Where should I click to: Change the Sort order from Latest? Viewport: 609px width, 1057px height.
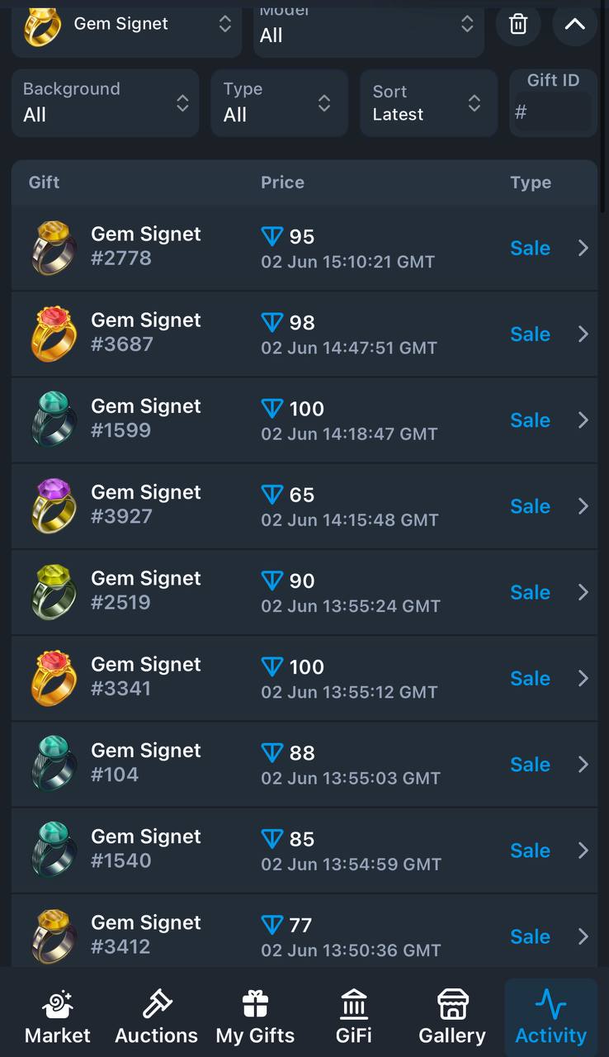coord(429,103)
